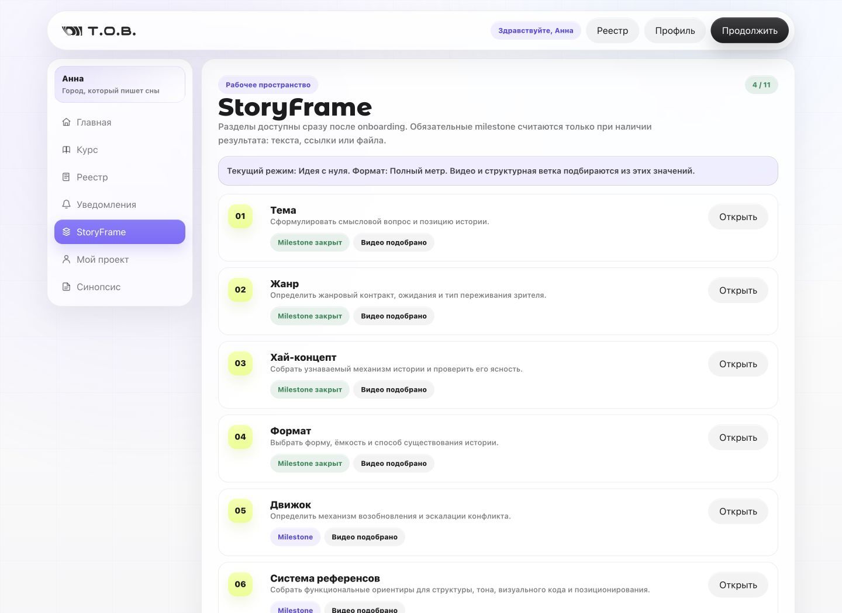Click the bell icon beside Уведомления
842x613 pixels.
pyautogui.click(x=66, y=204)
